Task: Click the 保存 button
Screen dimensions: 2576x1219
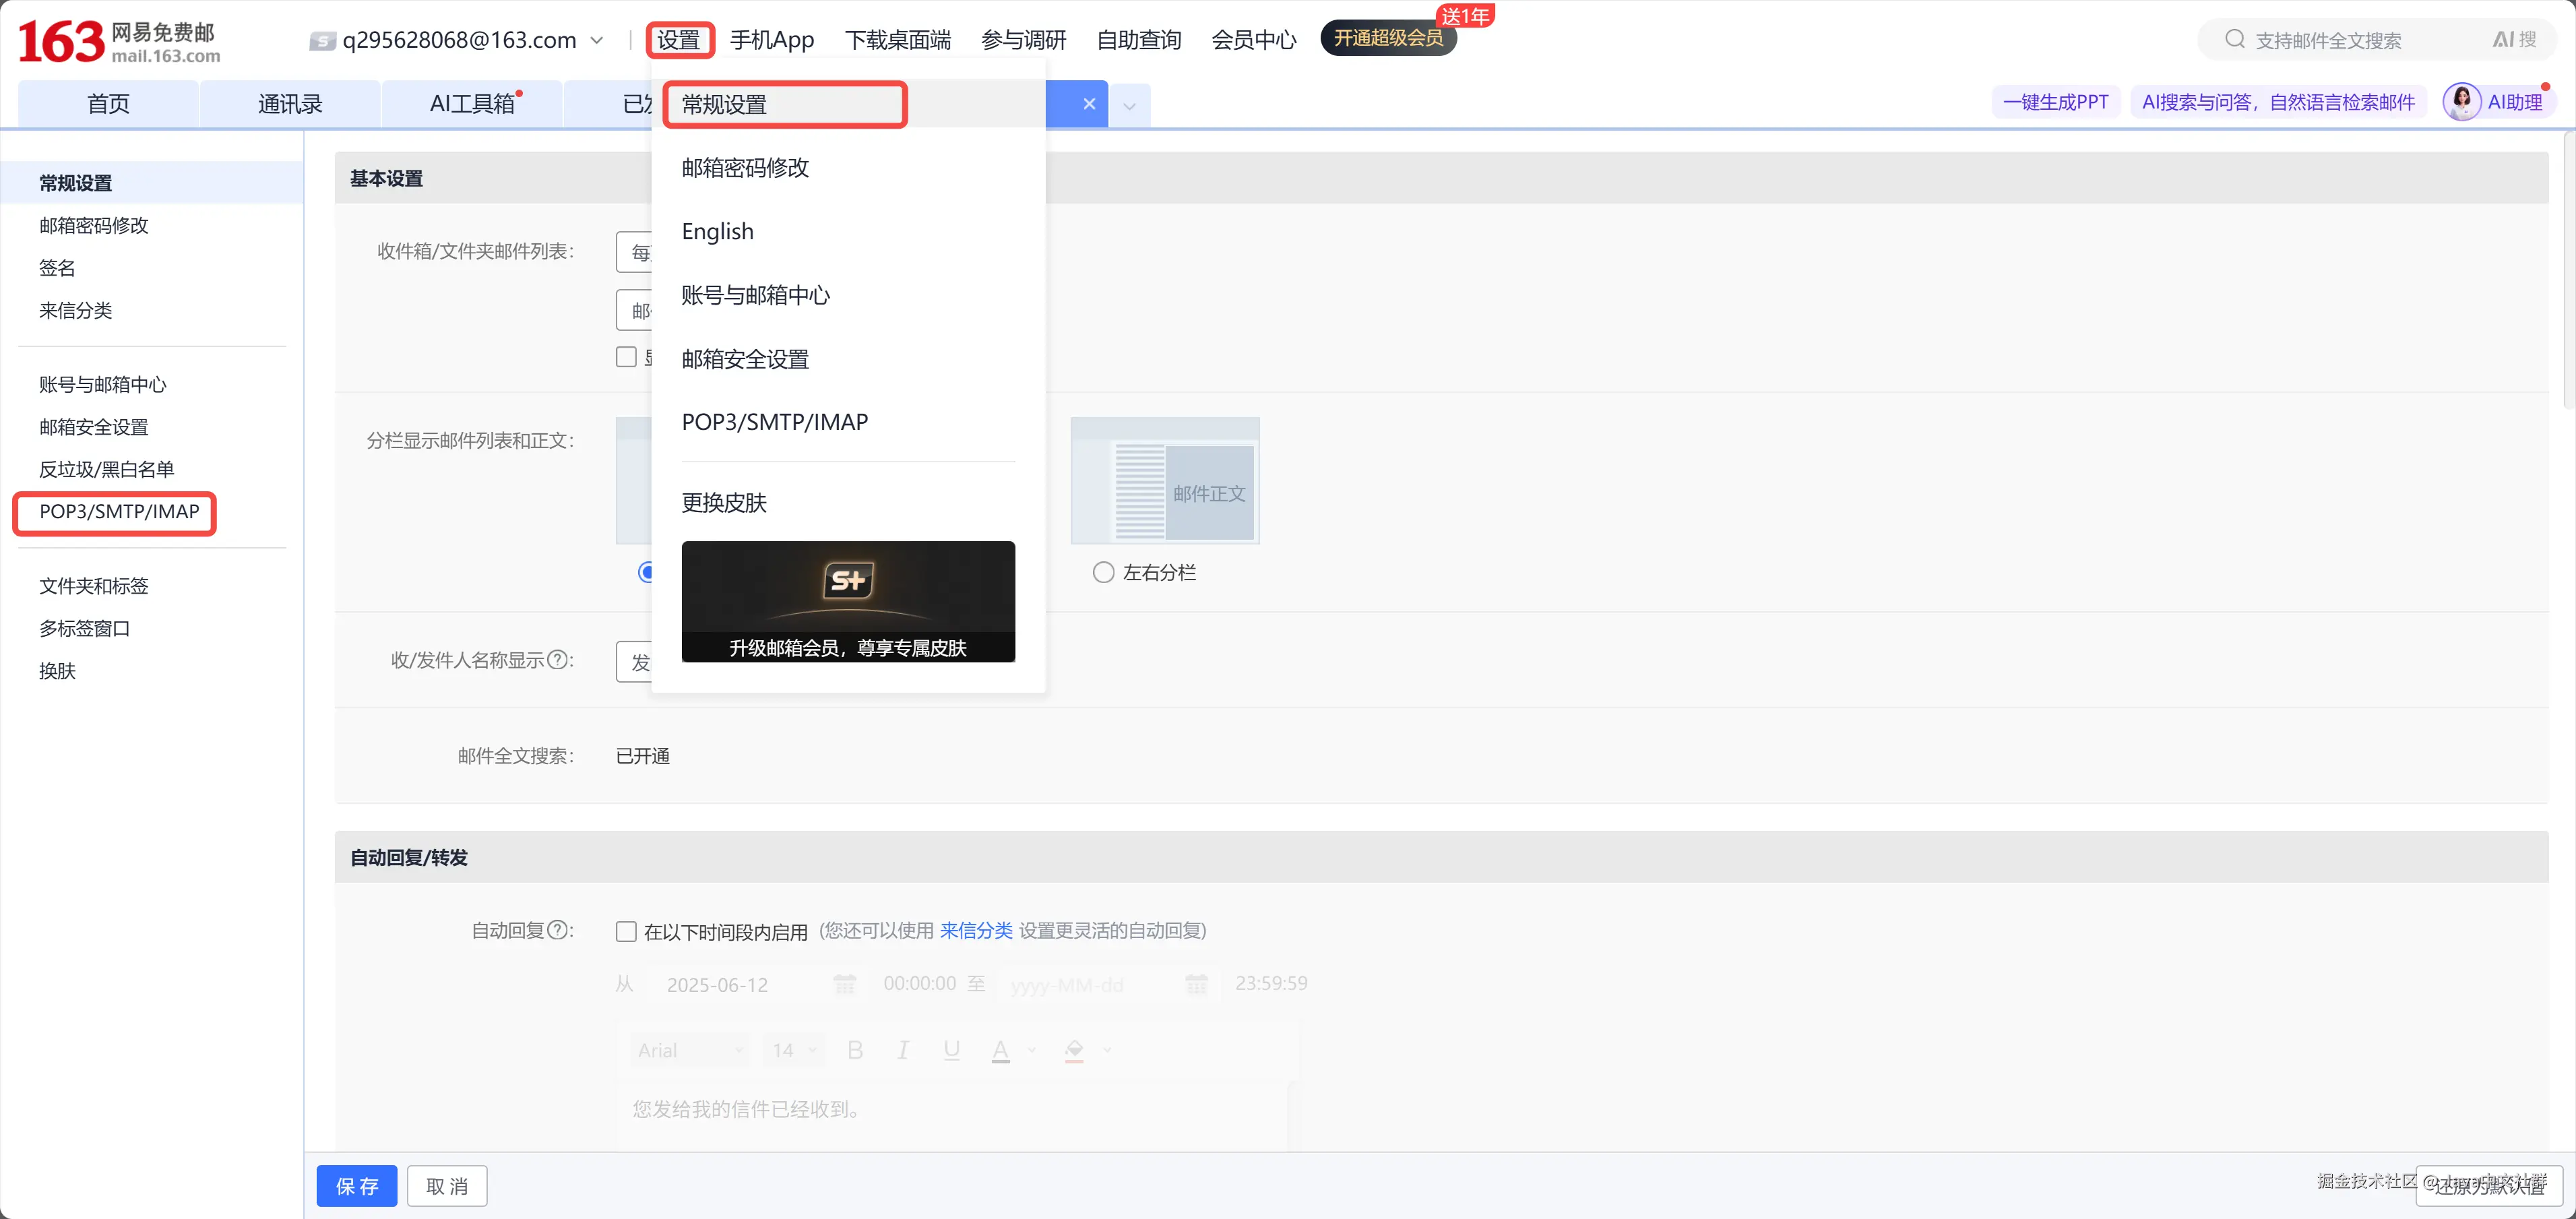Action: click(x=357, y=1186)
